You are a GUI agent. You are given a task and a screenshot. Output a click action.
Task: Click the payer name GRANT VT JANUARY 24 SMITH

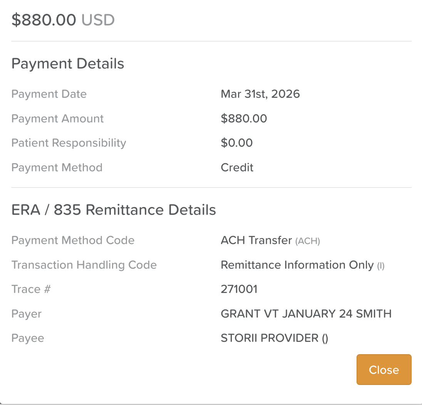pos(306,314)
